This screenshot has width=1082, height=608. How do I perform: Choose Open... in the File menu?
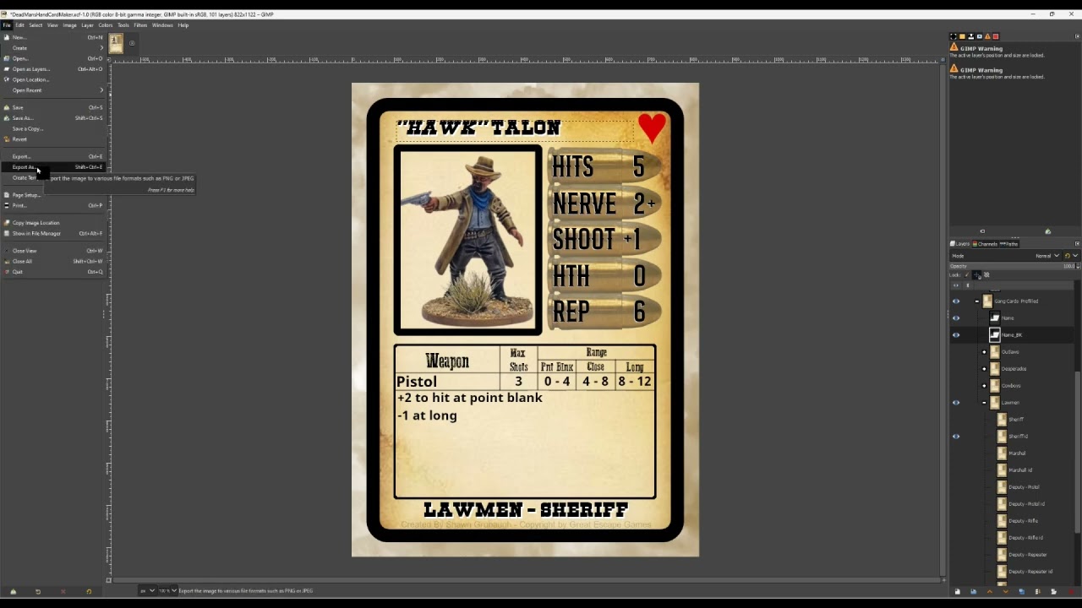click(54, 58)
